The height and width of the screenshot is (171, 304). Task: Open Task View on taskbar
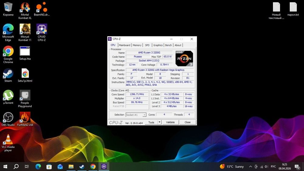[x=27, y=166]
